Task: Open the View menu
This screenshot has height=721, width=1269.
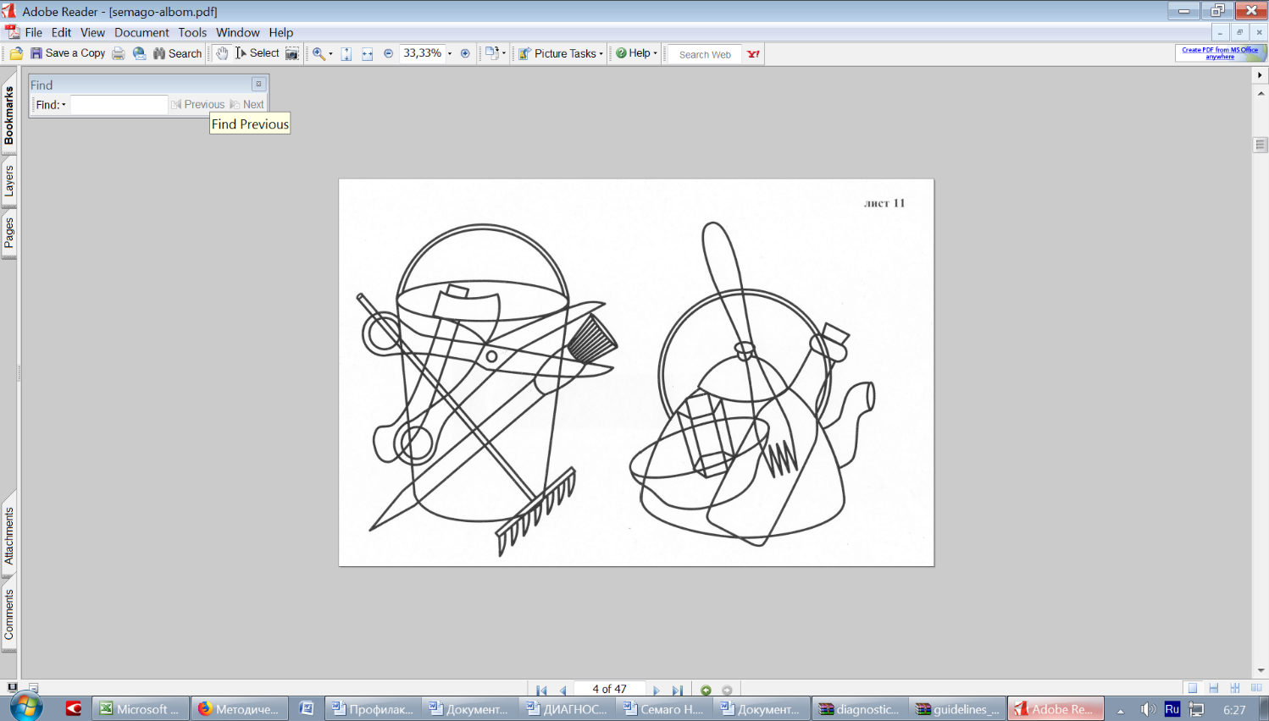Action: 92,32
